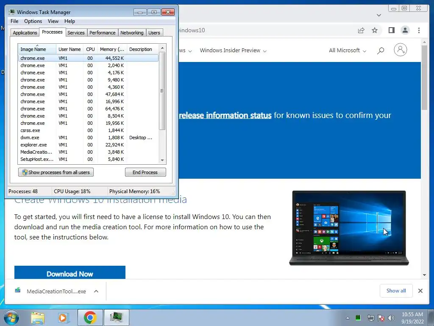Sort by Description column header
Viewport: 434px width, 326px height.
tap(142, 49)
